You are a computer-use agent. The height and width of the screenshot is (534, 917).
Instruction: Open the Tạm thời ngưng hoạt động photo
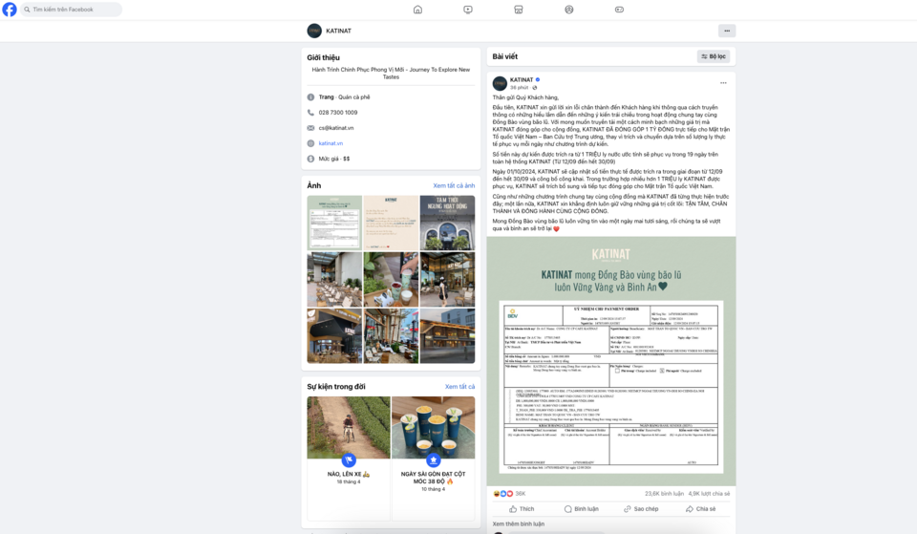tap(447, 223)
